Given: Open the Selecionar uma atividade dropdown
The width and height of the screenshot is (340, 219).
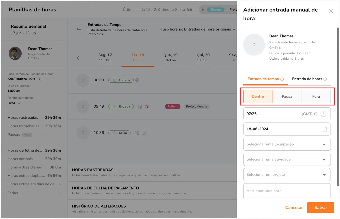Looking at the screenshot, I should click(x=287, y=159).
